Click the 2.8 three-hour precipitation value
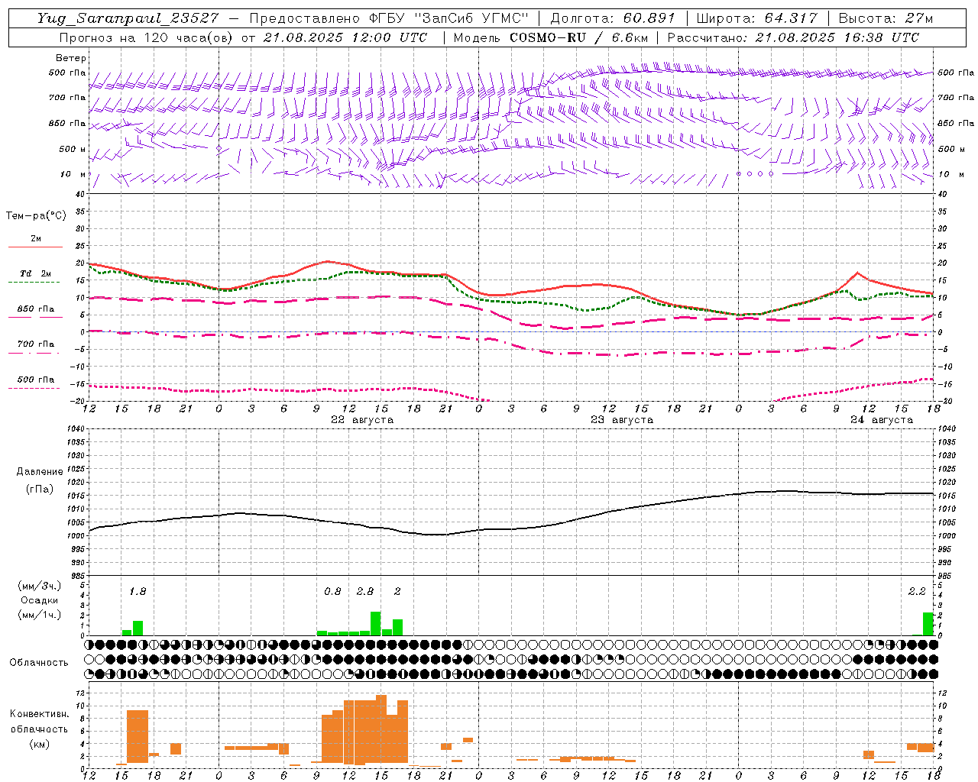 pyautogui.click(x=365, y=591)
